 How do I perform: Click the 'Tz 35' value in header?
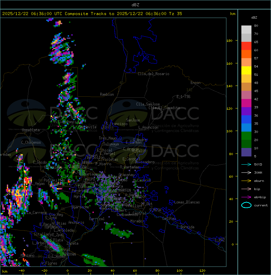tap(176, 14)
